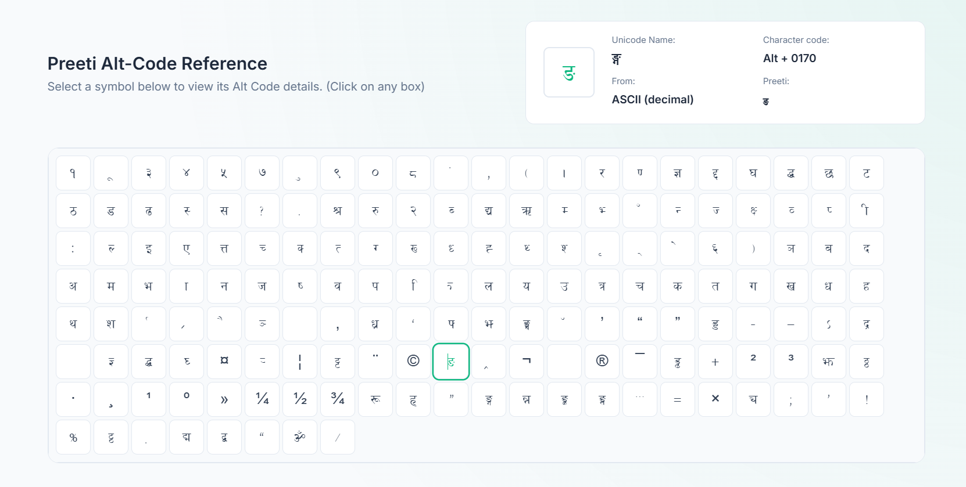This screenshot has height=487, width=966.
Task: Select the plus + symbol box
Action: tap(715, 361)
